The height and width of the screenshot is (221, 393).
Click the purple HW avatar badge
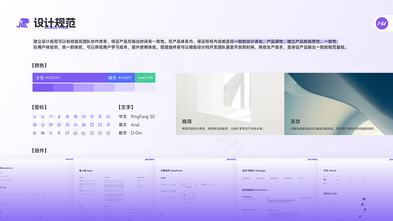(x=382, y=23)
